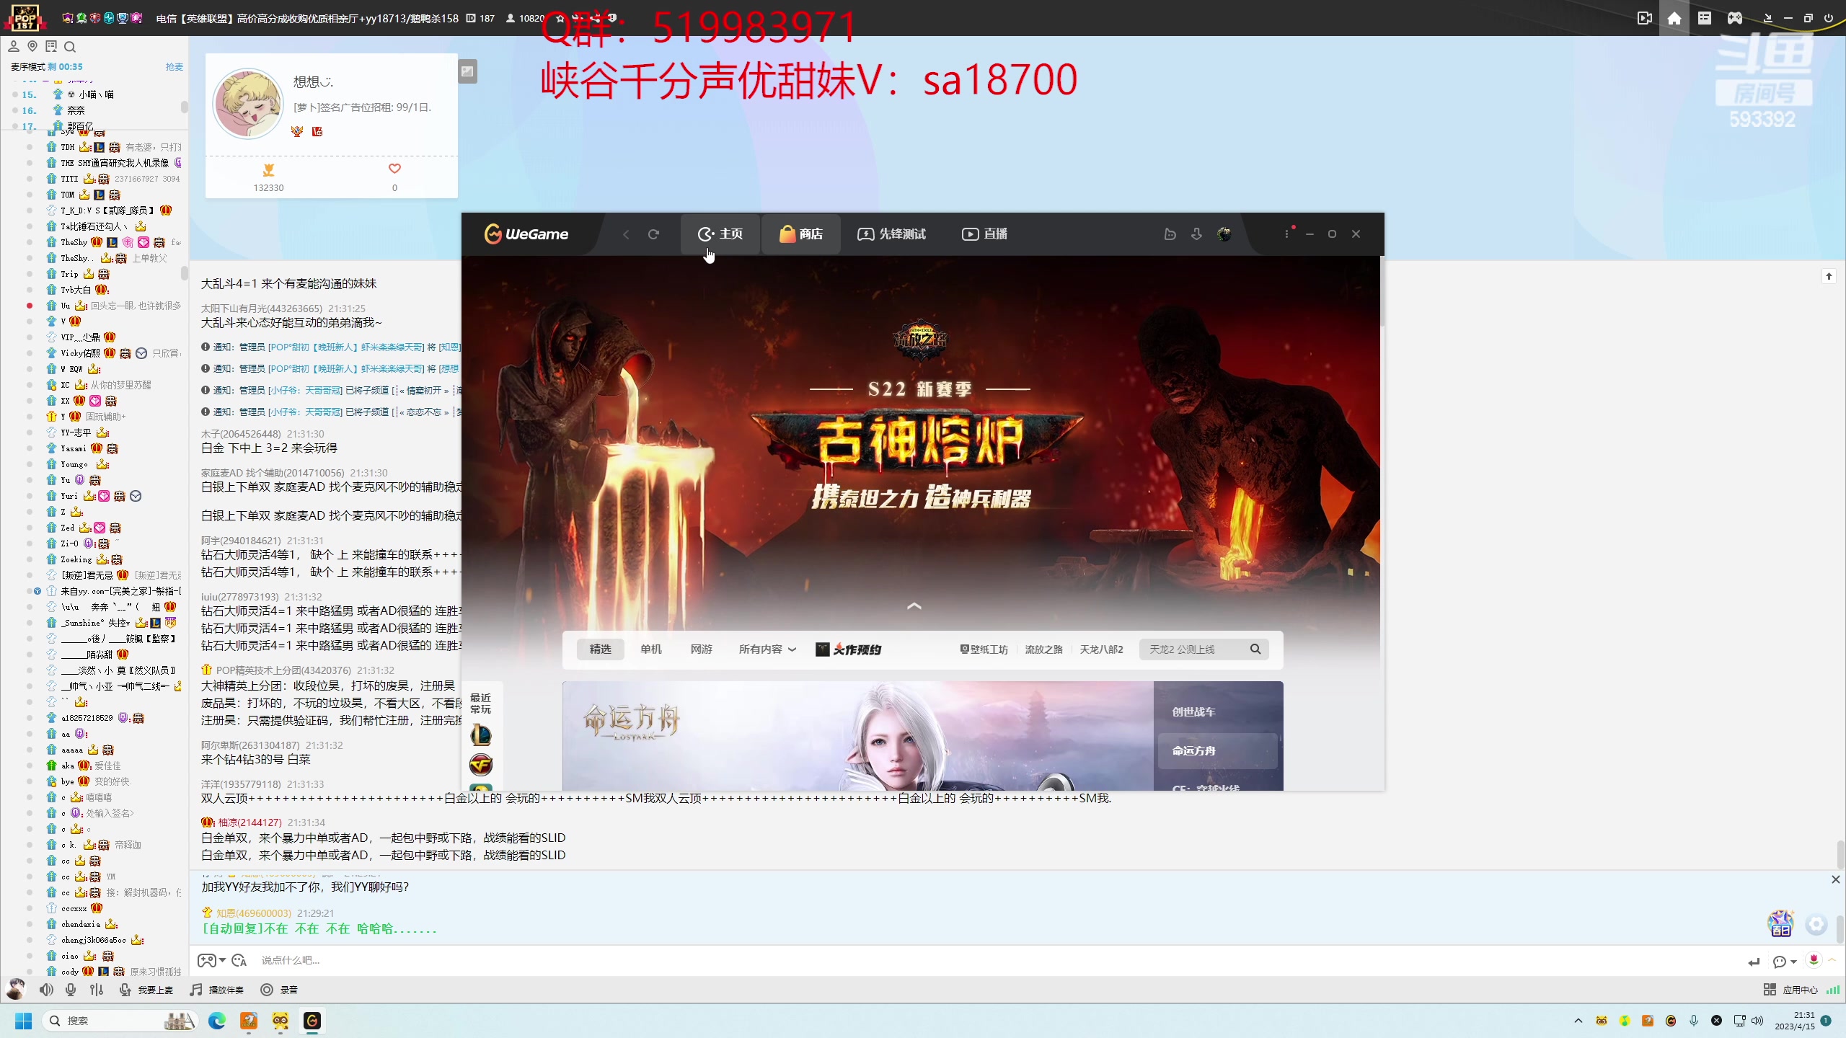Viewport: 1846px width, 1038px height.
Task: Toggle YY microphone mute
Action: coord(71,990)
